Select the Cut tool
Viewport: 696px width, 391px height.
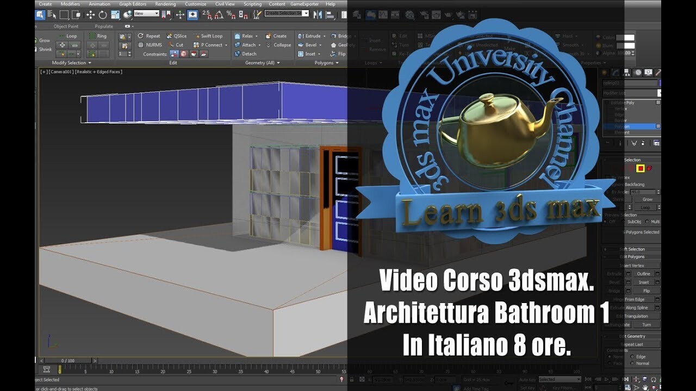(179, 45)
